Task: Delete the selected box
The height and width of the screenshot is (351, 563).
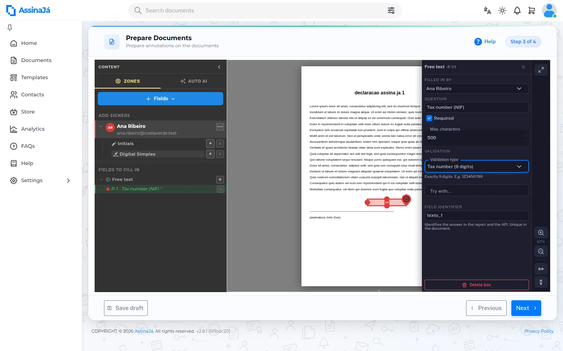Action: click(x=477, y=285)
